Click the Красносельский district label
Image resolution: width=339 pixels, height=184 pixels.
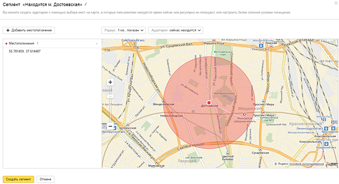pyautogui.click(x=306, y=123)
